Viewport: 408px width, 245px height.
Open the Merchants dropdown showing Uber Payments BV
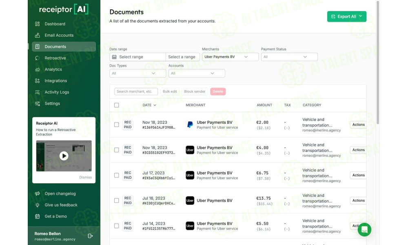[230, 57]
